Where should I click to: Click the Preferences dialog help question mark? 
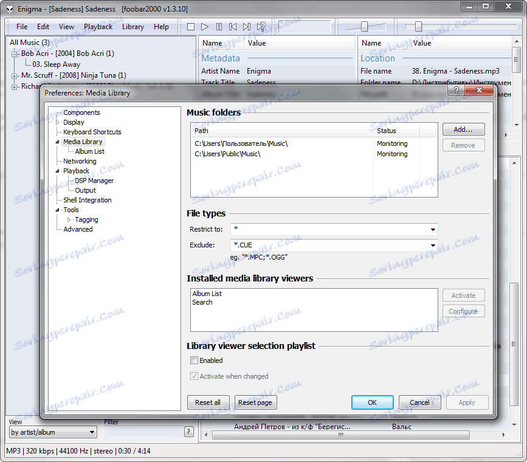456,90
